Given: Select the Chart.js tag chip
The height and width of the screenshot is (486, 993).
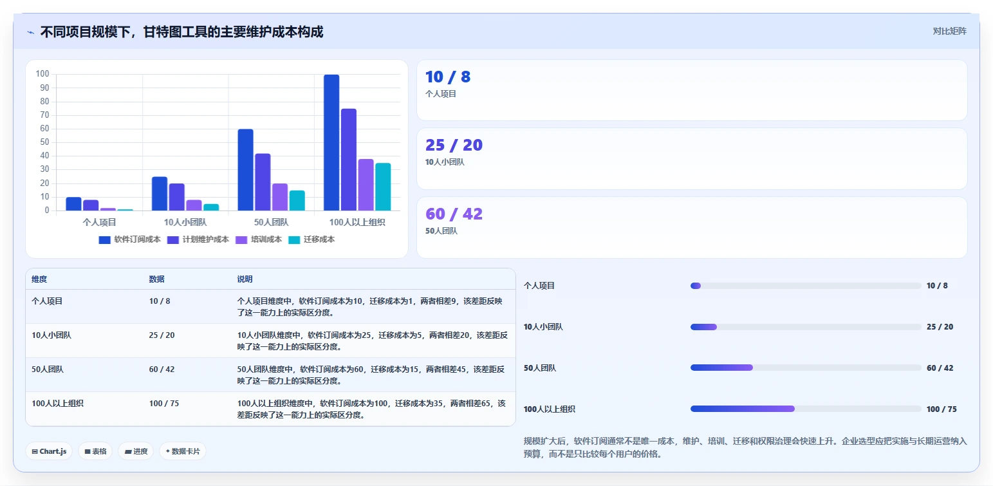Looking at the screenshot, I should [49, 451].
